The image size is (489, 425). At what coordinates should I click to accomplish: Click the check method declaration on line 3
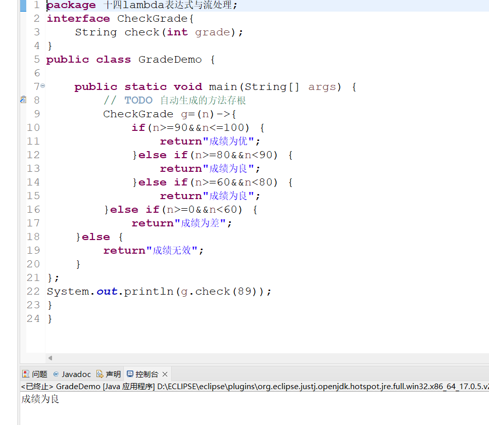tap(159, 32)
